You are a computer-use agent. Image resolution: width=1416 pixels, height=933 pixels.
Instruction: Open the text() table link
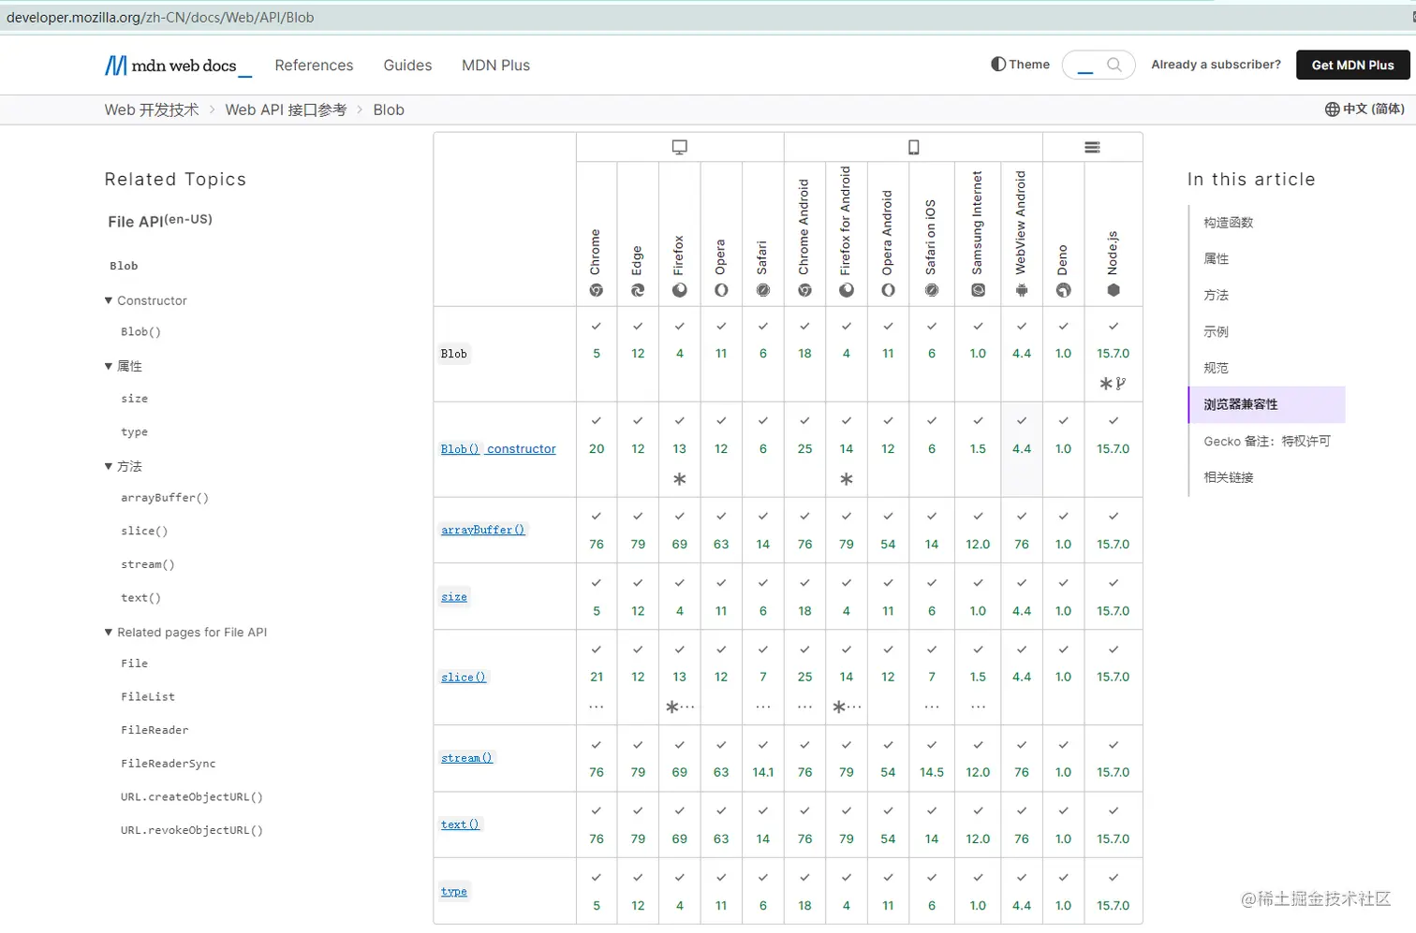coord(460,824)
